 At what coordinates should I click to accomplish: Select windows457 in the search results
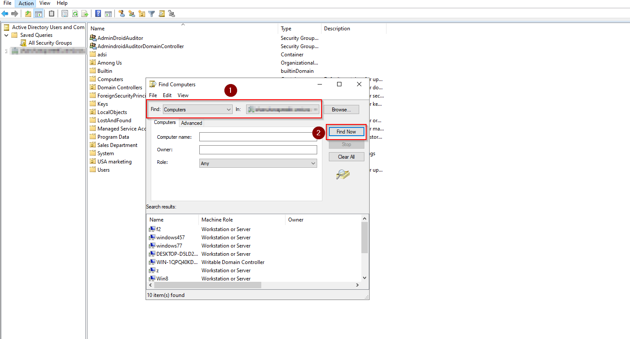point(170,238)
